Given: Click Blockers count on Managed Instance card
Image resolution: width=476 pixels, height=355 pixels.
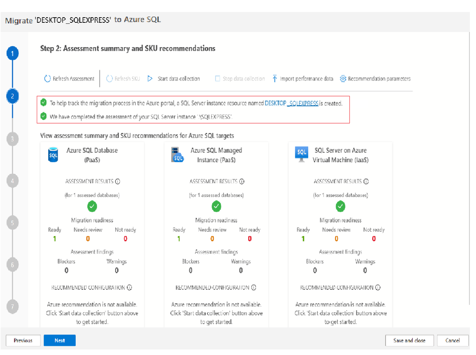Looking at the screenshot, I should click(x=191, y=271).
